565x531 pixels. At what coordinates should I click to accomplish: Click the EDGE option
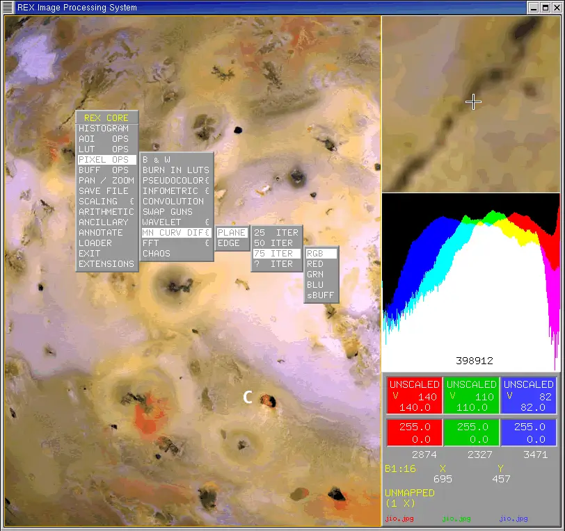(x=231, y=243)
